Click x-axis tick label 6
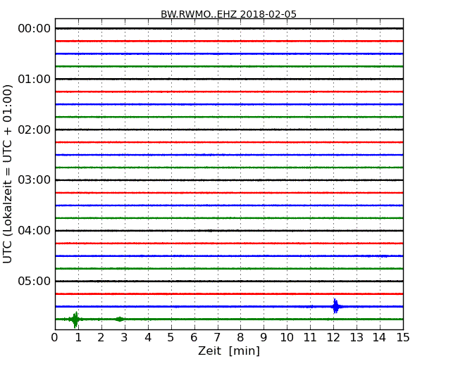The image size is (458, 366). coord(194,338)
